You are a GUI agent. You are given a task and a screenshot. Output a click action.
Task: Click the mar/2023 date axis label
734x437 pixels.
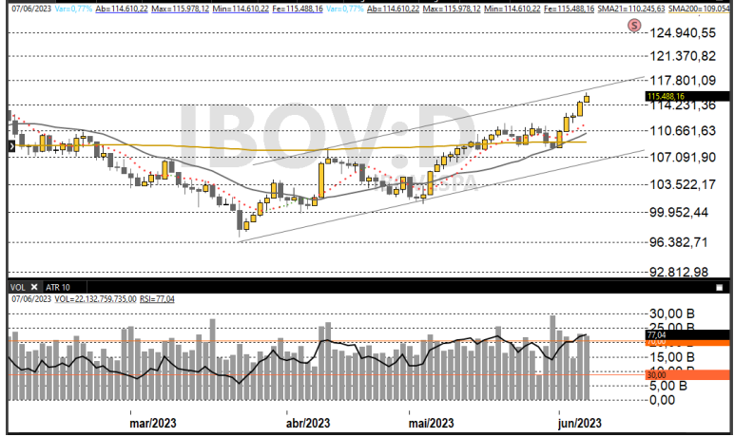pyautogui.click(x=153, y=424)
